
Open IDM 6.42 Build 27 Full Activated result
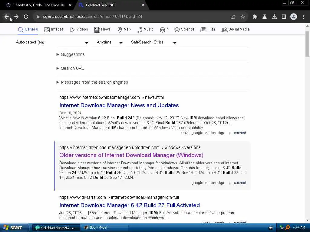pos(130,205)
